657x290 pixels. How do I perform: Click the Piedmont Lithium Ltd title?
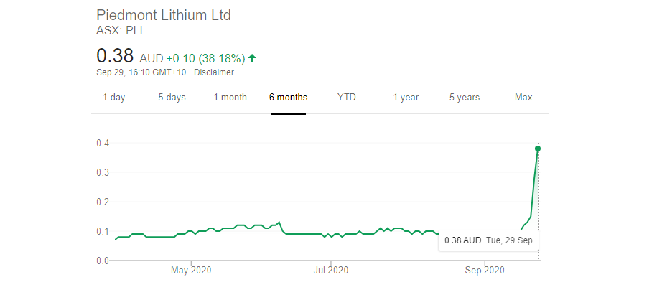point(164,15)
